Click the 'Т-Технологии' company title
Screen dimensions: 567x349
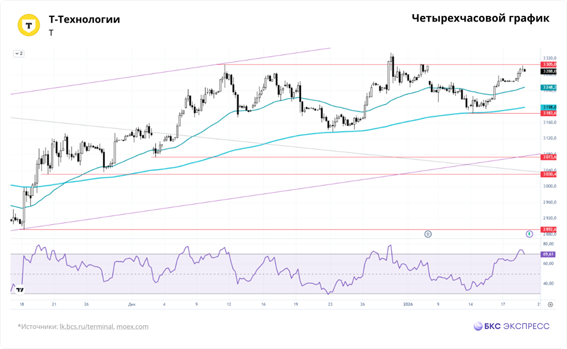click(x=84, y=19)
